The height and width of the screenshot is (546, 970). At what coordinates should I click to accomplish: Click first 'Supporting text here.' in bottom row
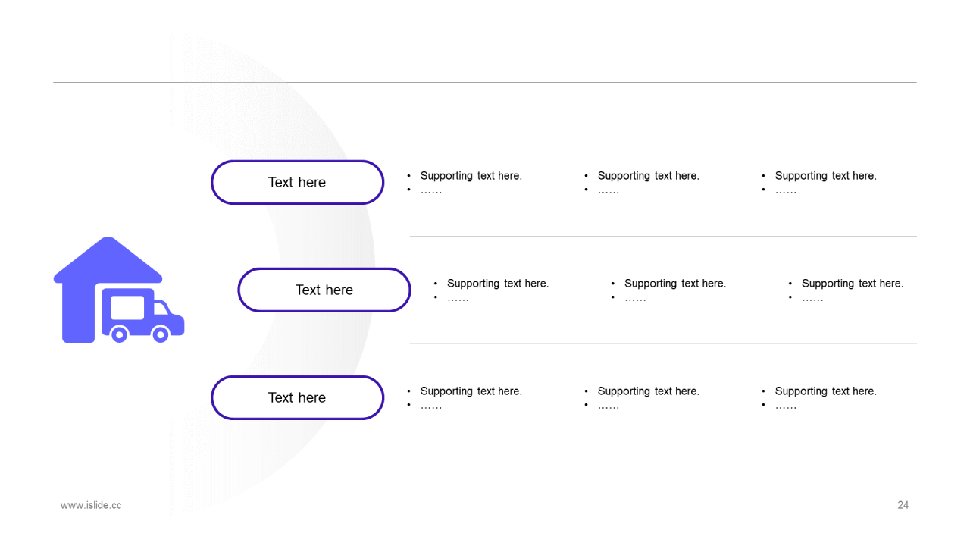click(471, 391)
